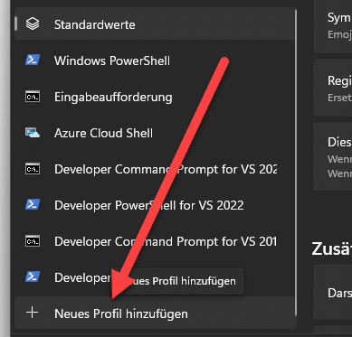The image size is (352, 337).
Task: Open the Dies setting card
Action: click(332, 156)
